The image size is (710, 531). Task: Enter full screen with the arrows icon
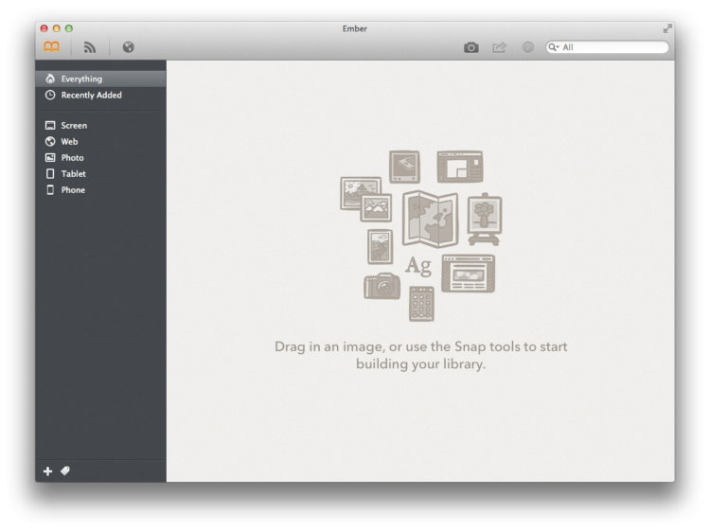(x=667, y=29)
